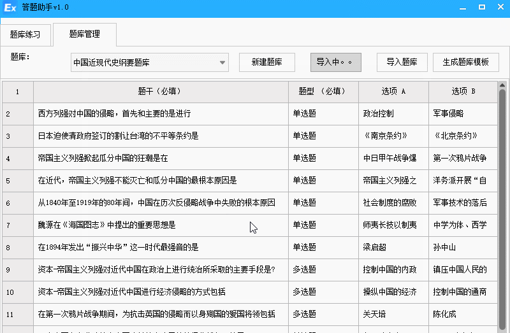Click the 生成题库模板 button

(x=465, y=62)
